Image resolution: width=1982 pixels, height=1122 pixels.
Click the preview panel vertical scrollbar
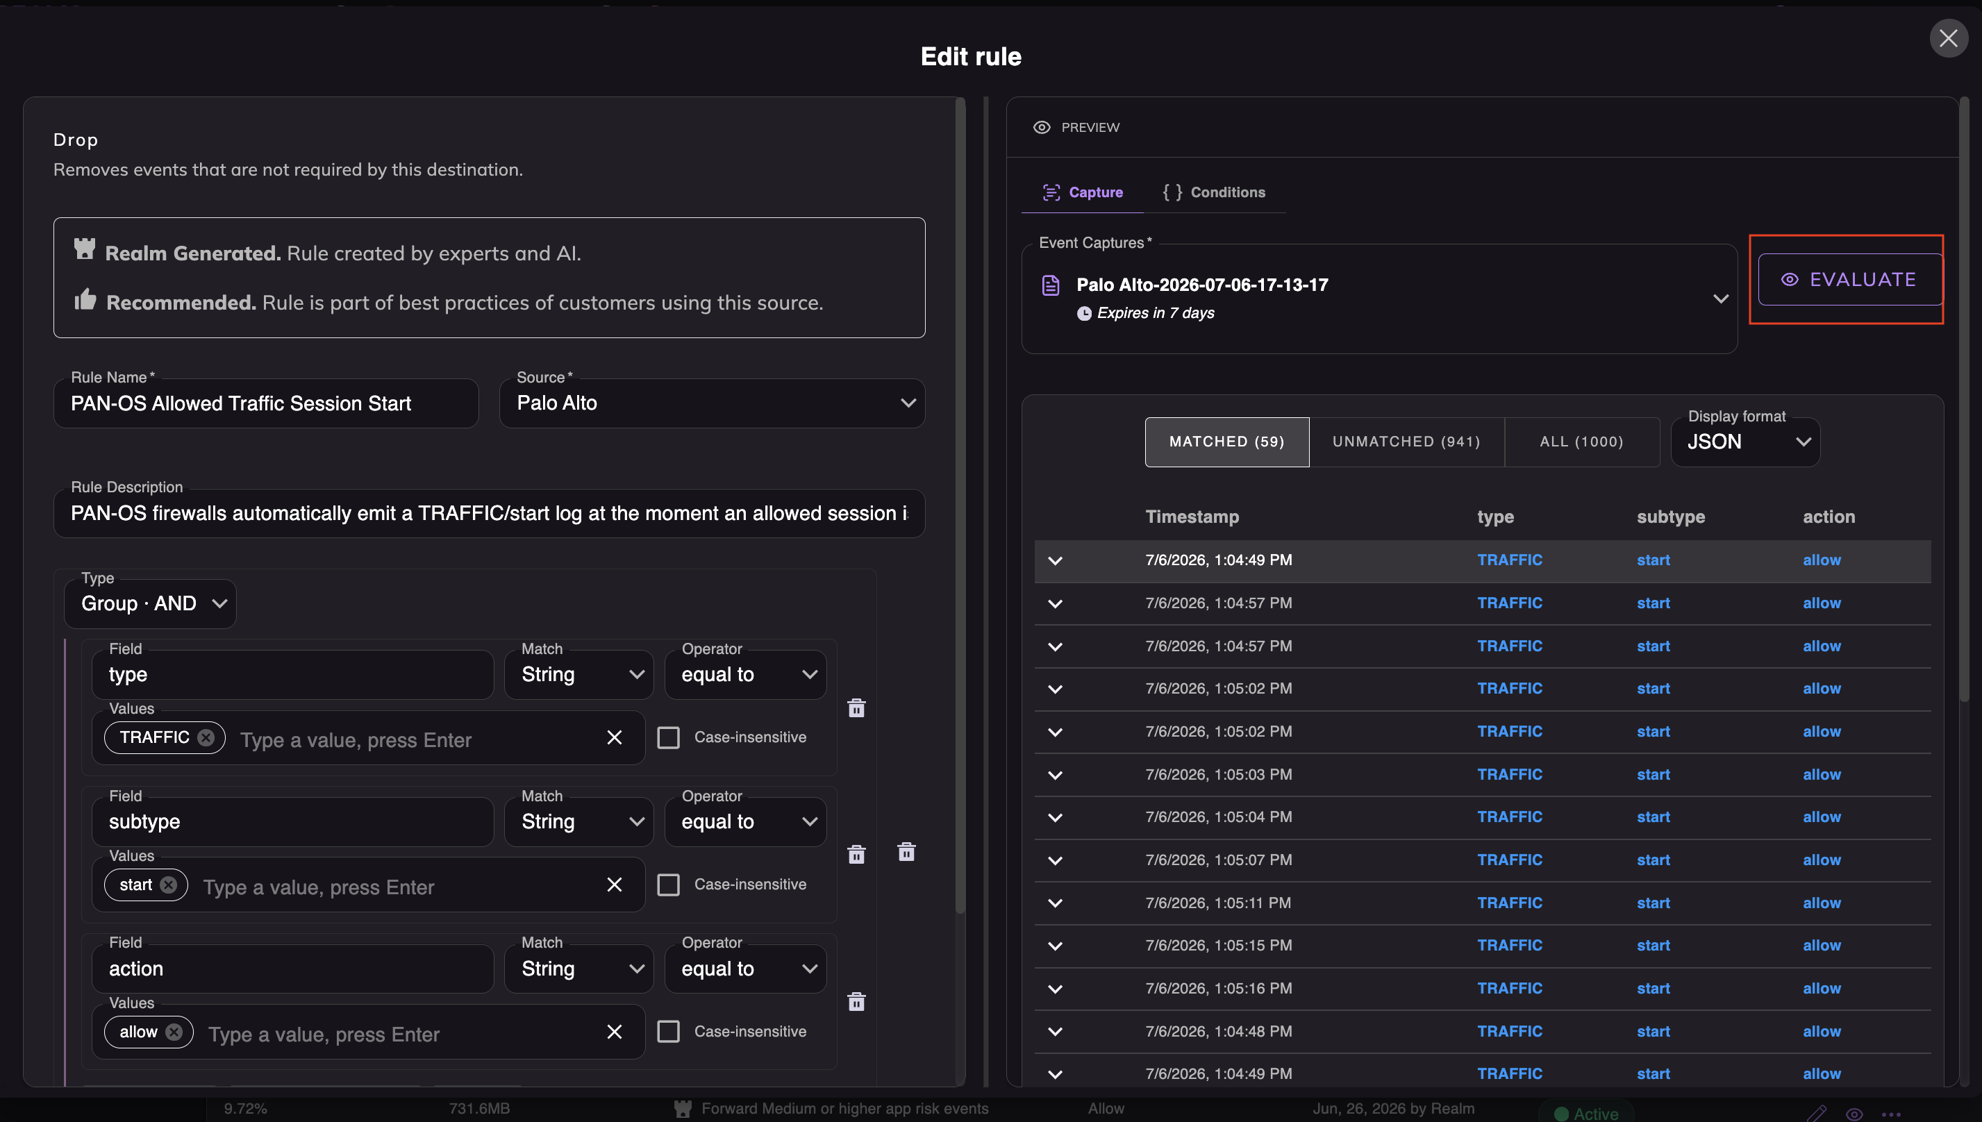tap(1964, 399)
